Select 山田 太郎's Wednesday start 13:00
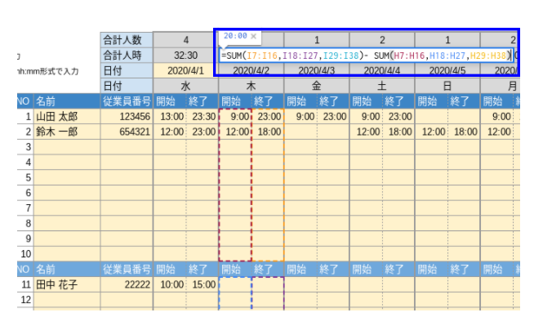 tap(170, 116)
